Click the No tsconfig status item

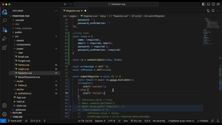(x=159, y=121)
